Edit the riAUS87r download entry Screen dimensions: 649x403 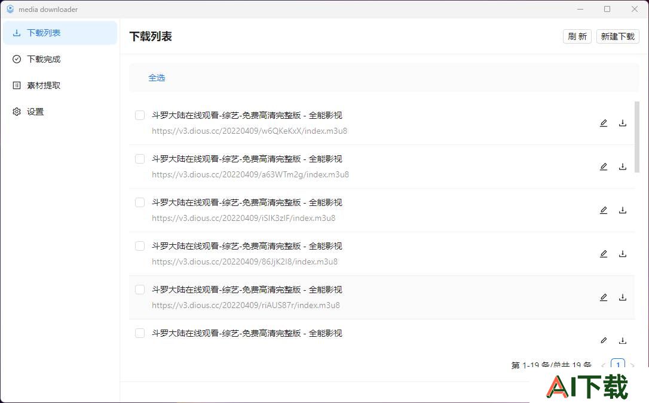click(604, 297)
